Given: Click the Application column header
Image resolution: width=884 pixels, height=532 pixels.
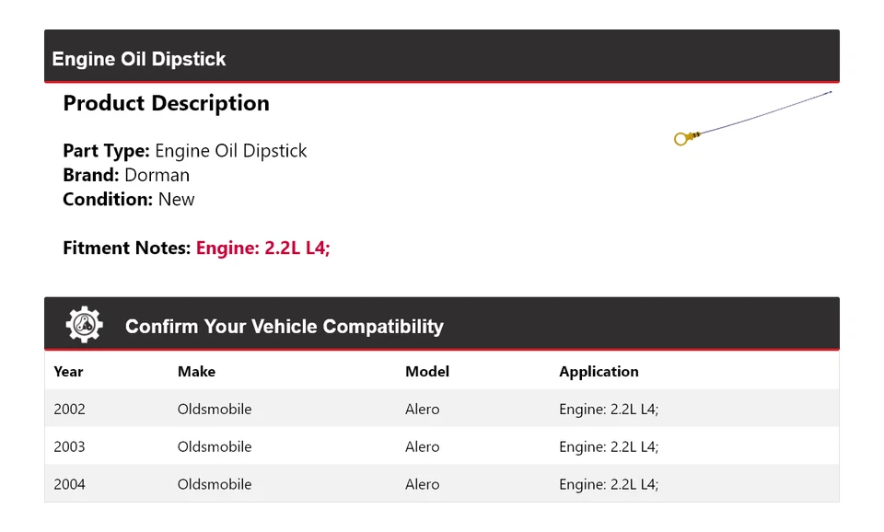Looking at the screenshot, I should point(599,372).
